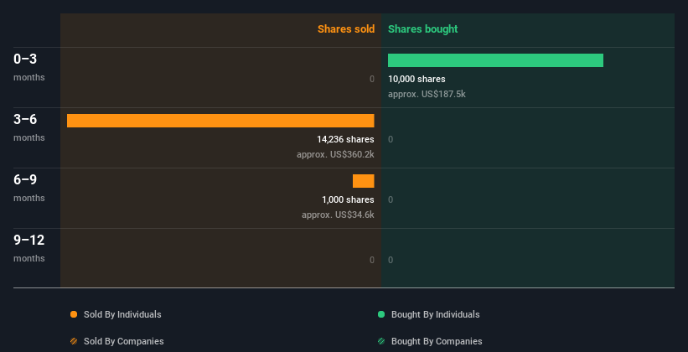Select the 'Bought By Companies' legend label
Viewport: 688px width, 352px height.
(437, 341)
